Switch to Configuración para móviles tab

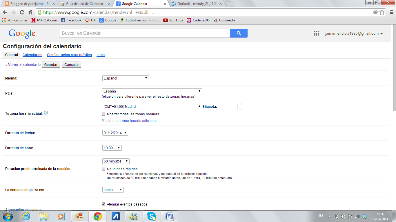[69, 55]
